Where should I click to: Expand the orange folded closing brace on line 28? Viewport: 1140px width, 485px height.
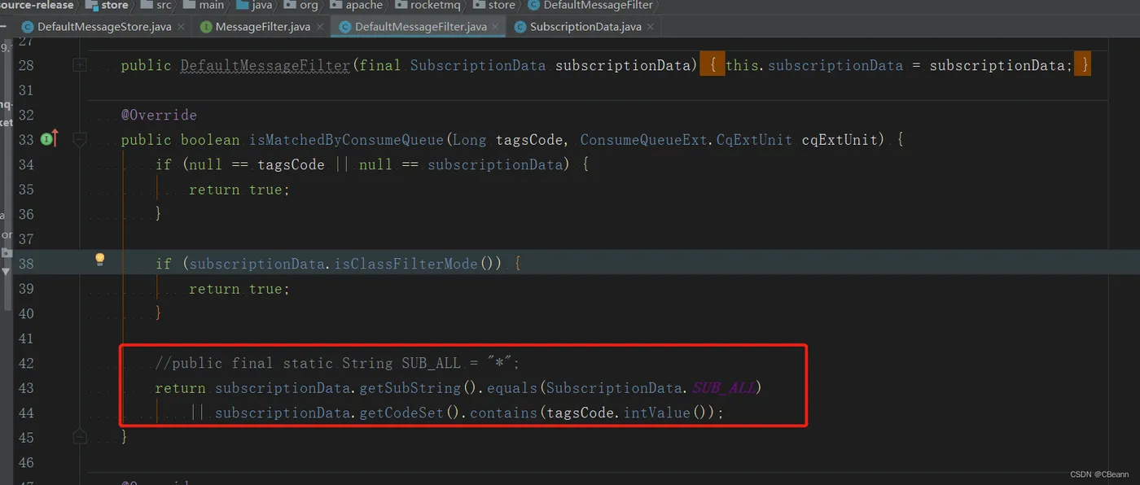click(1082, 65)
